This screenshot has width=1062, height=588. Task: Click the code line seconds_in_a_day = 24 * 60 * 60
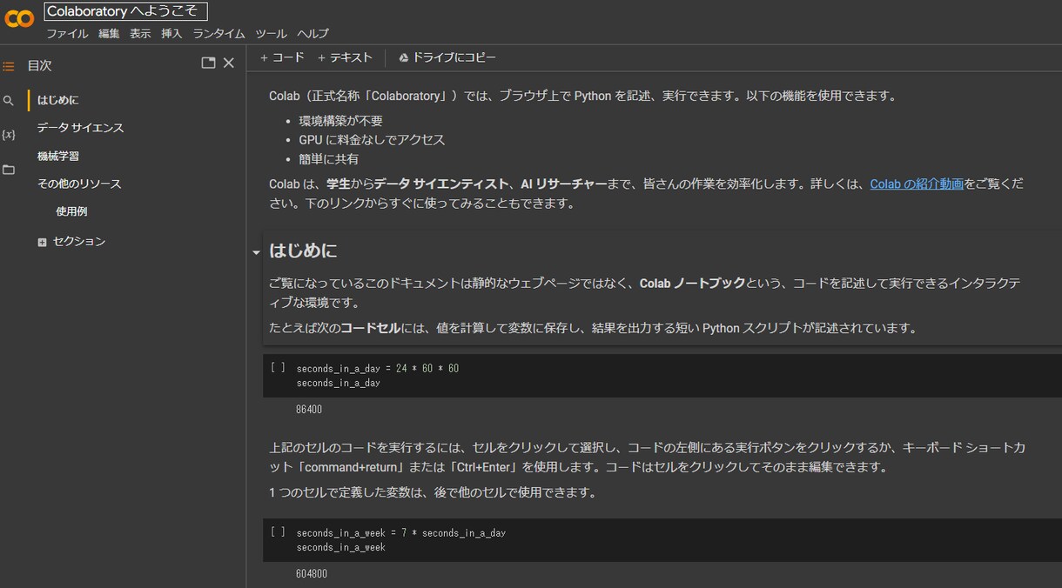coord(378,369)
